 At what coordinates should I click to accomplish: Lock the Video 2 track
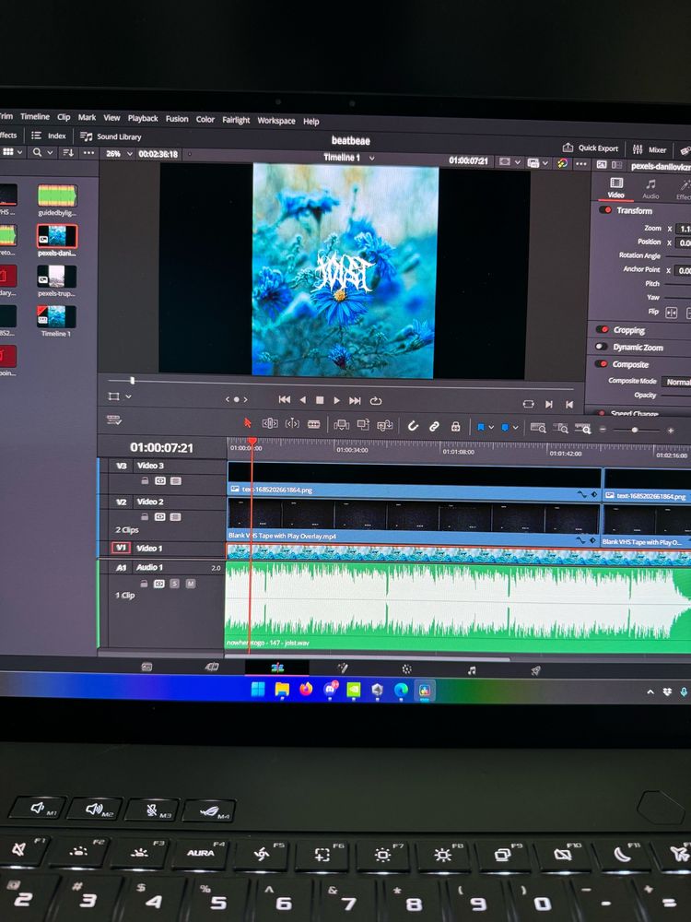point(145,516)
